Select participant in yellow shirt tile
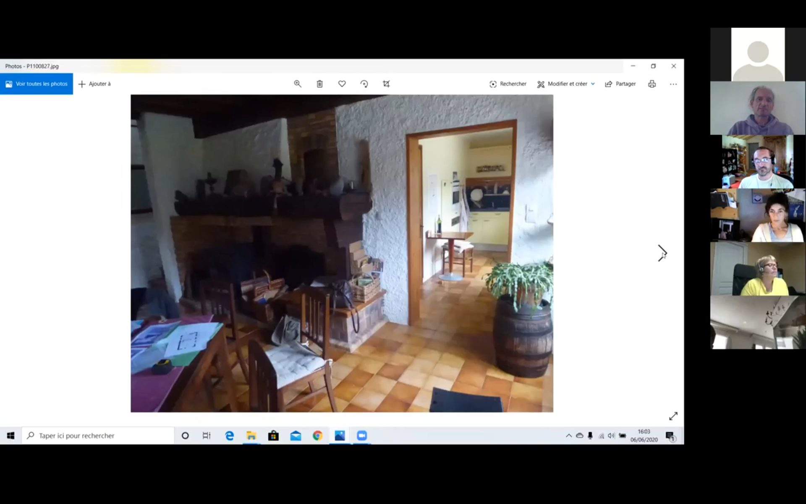This screenshot has width=806, height=504. [x=758, y=269]
